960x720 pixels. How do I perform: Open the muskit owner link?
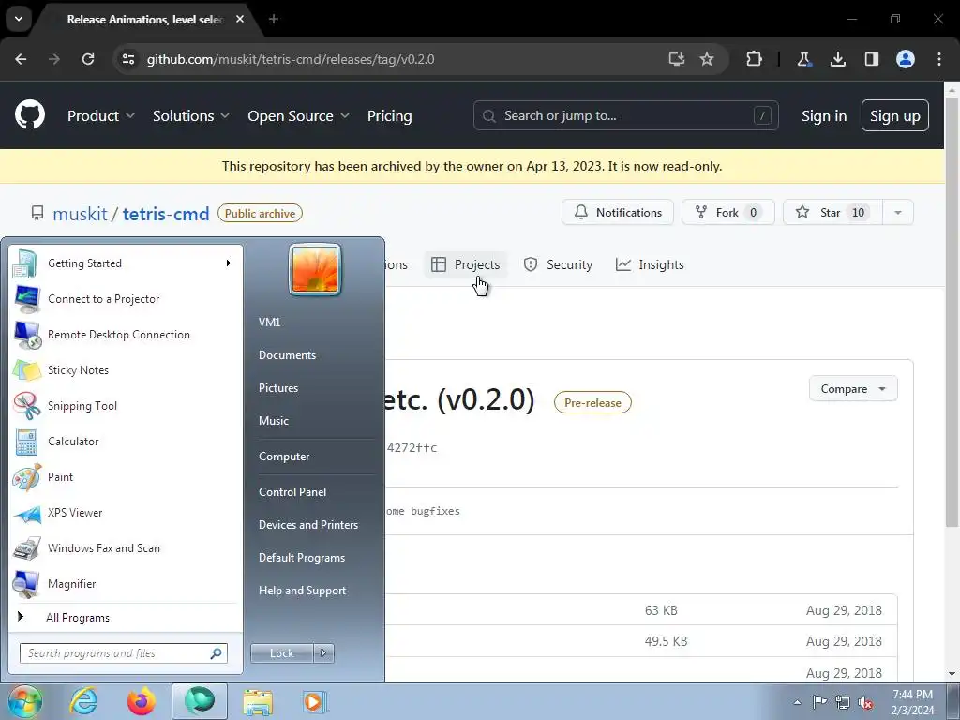81,214
